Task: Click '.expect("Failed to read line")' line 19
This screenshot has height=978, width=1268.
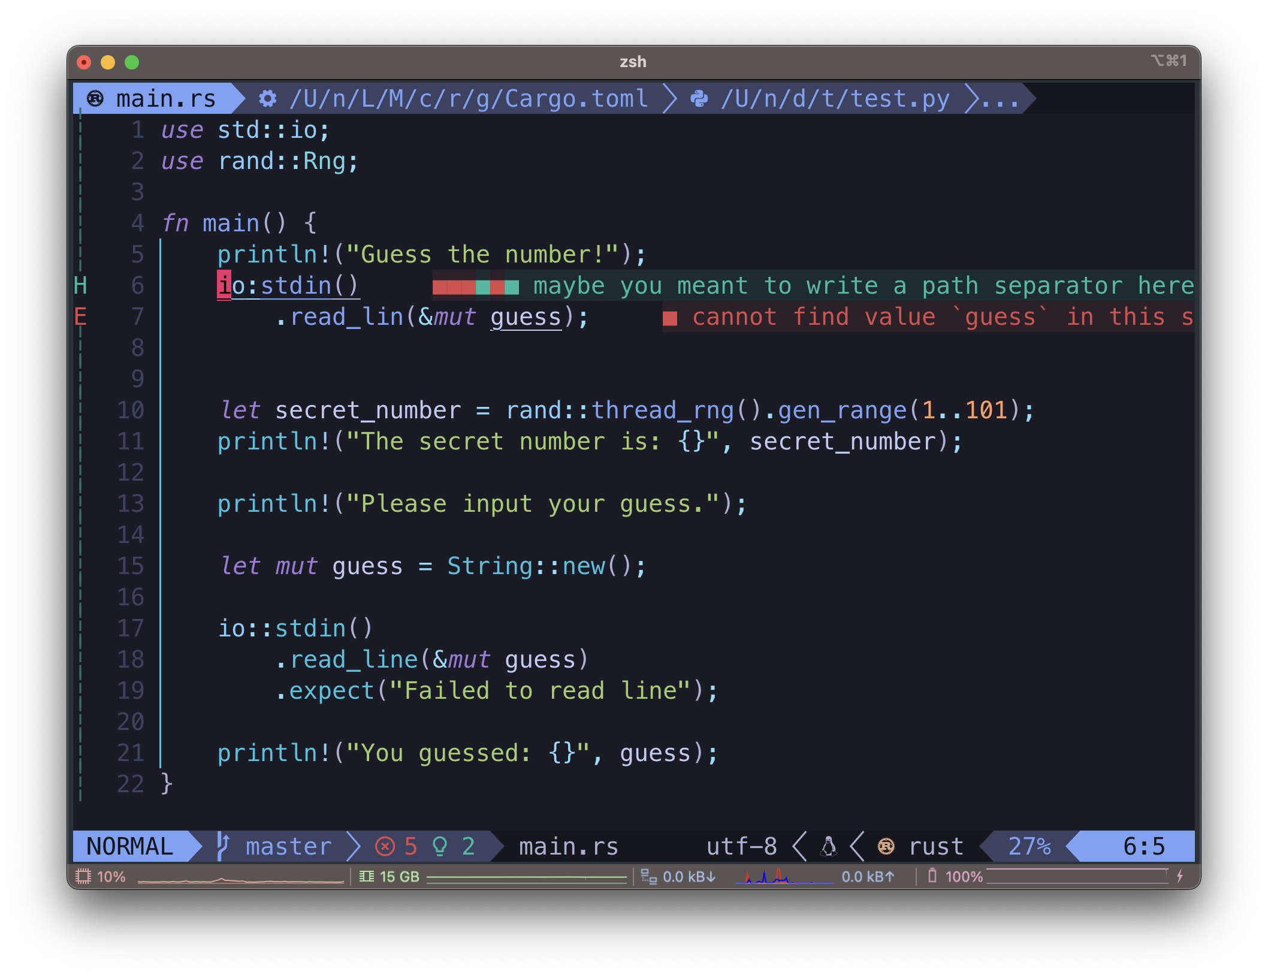Action: pos(496,690)
